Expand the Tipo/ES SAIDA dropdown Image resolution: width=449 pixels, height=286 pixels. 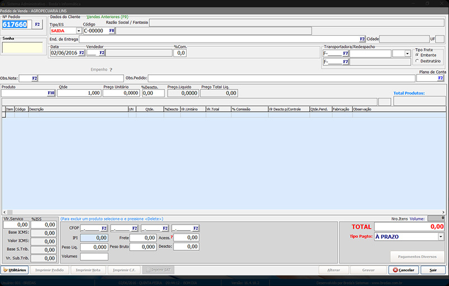pos(78,31)
